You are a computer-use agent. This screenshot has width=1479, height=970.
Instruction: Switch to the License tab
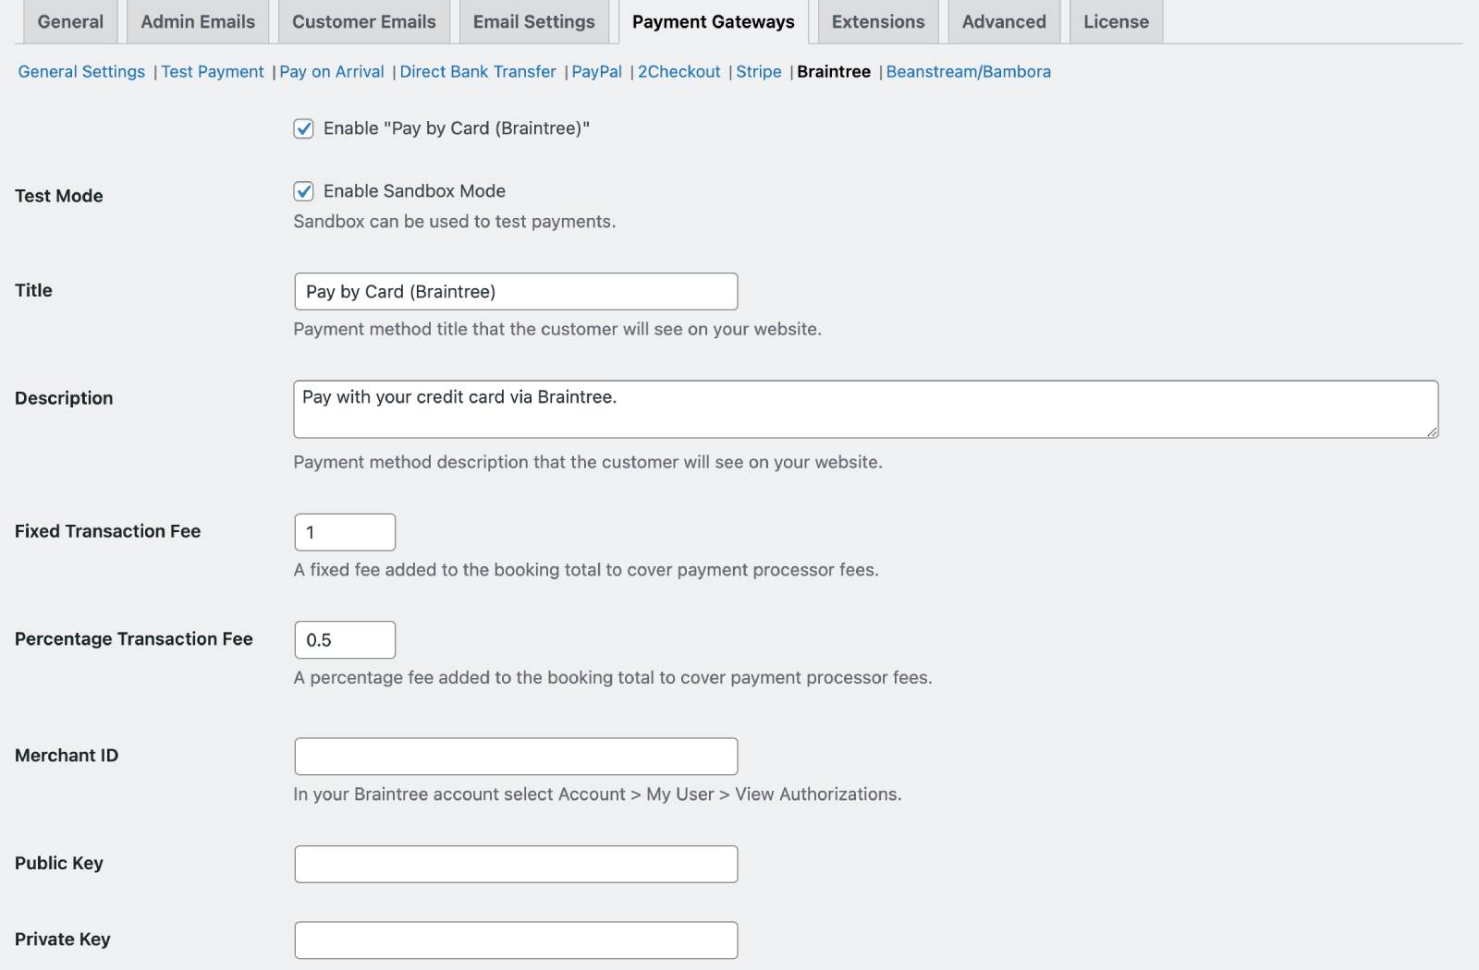(x=1116, y=21)
